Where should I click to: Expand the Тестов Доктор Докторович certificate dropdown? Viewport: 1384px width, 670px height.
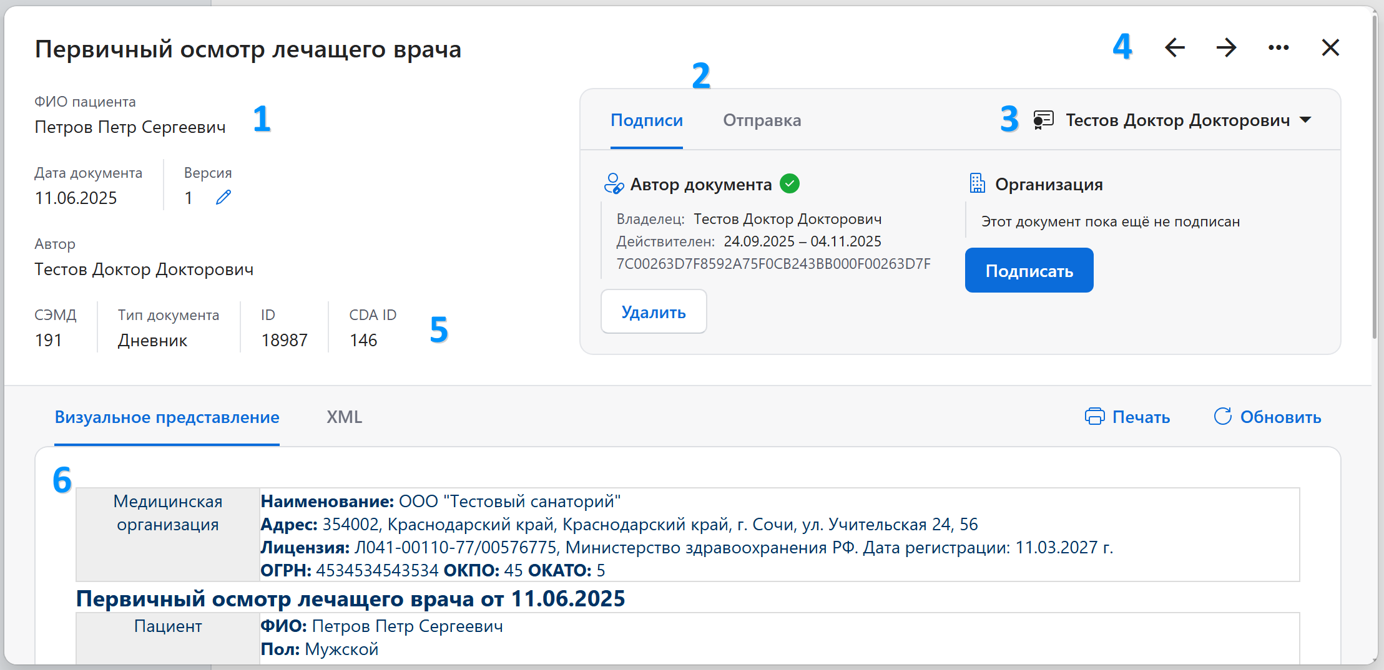pyautogui.click(x=1305, y=120)
